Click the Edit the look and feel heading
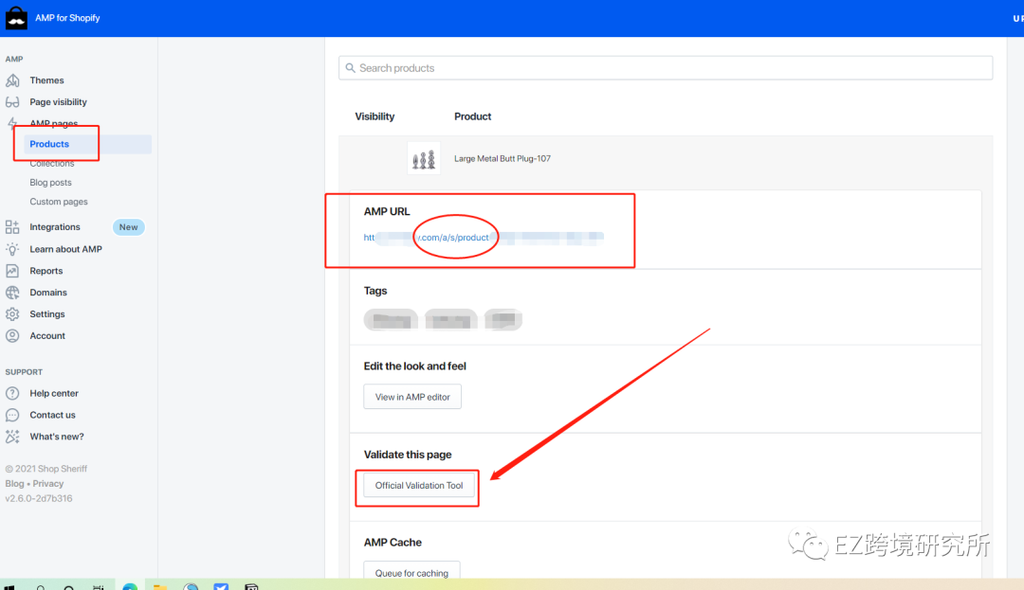 [x=414, y=367]
